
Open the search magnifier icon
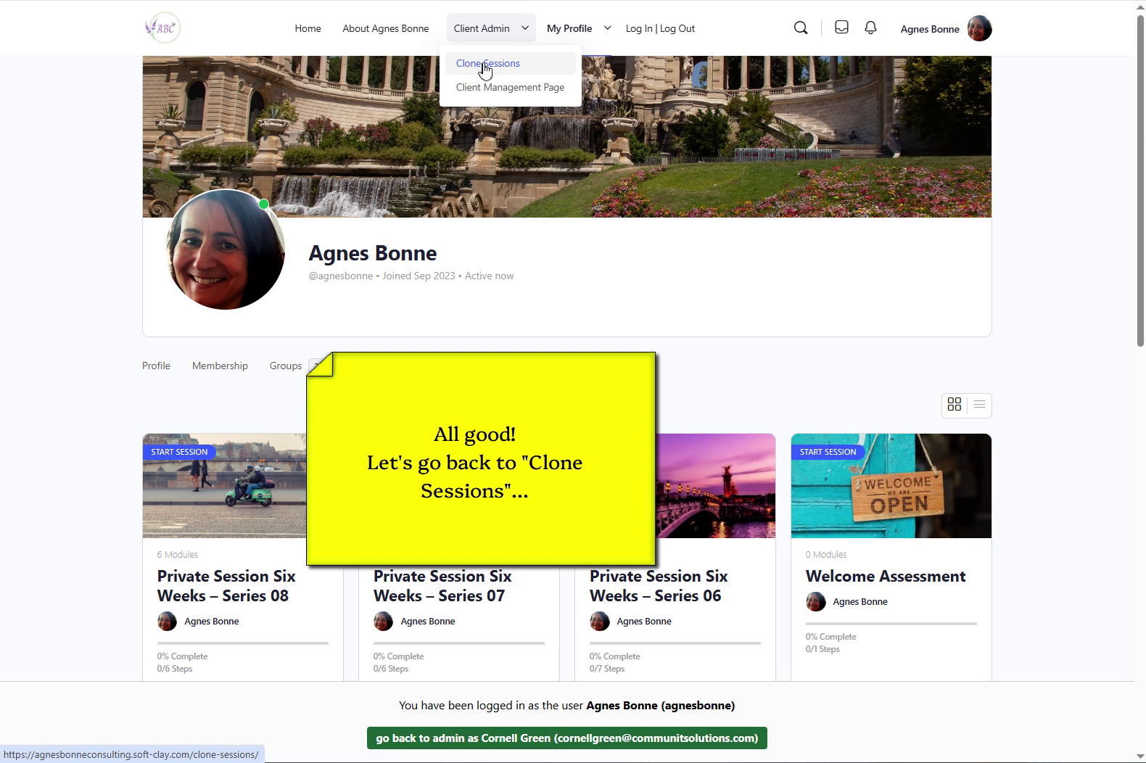point(801,28)
